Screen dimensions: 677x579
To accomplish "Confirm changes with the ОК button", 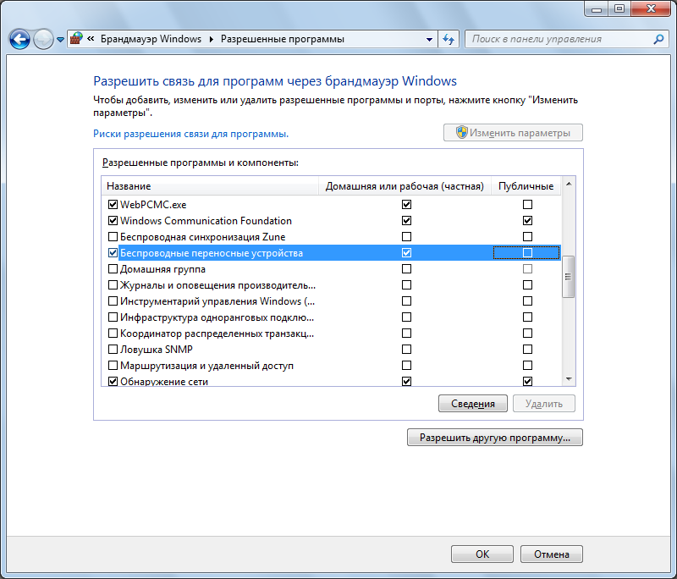I will [x=482, y=554].
